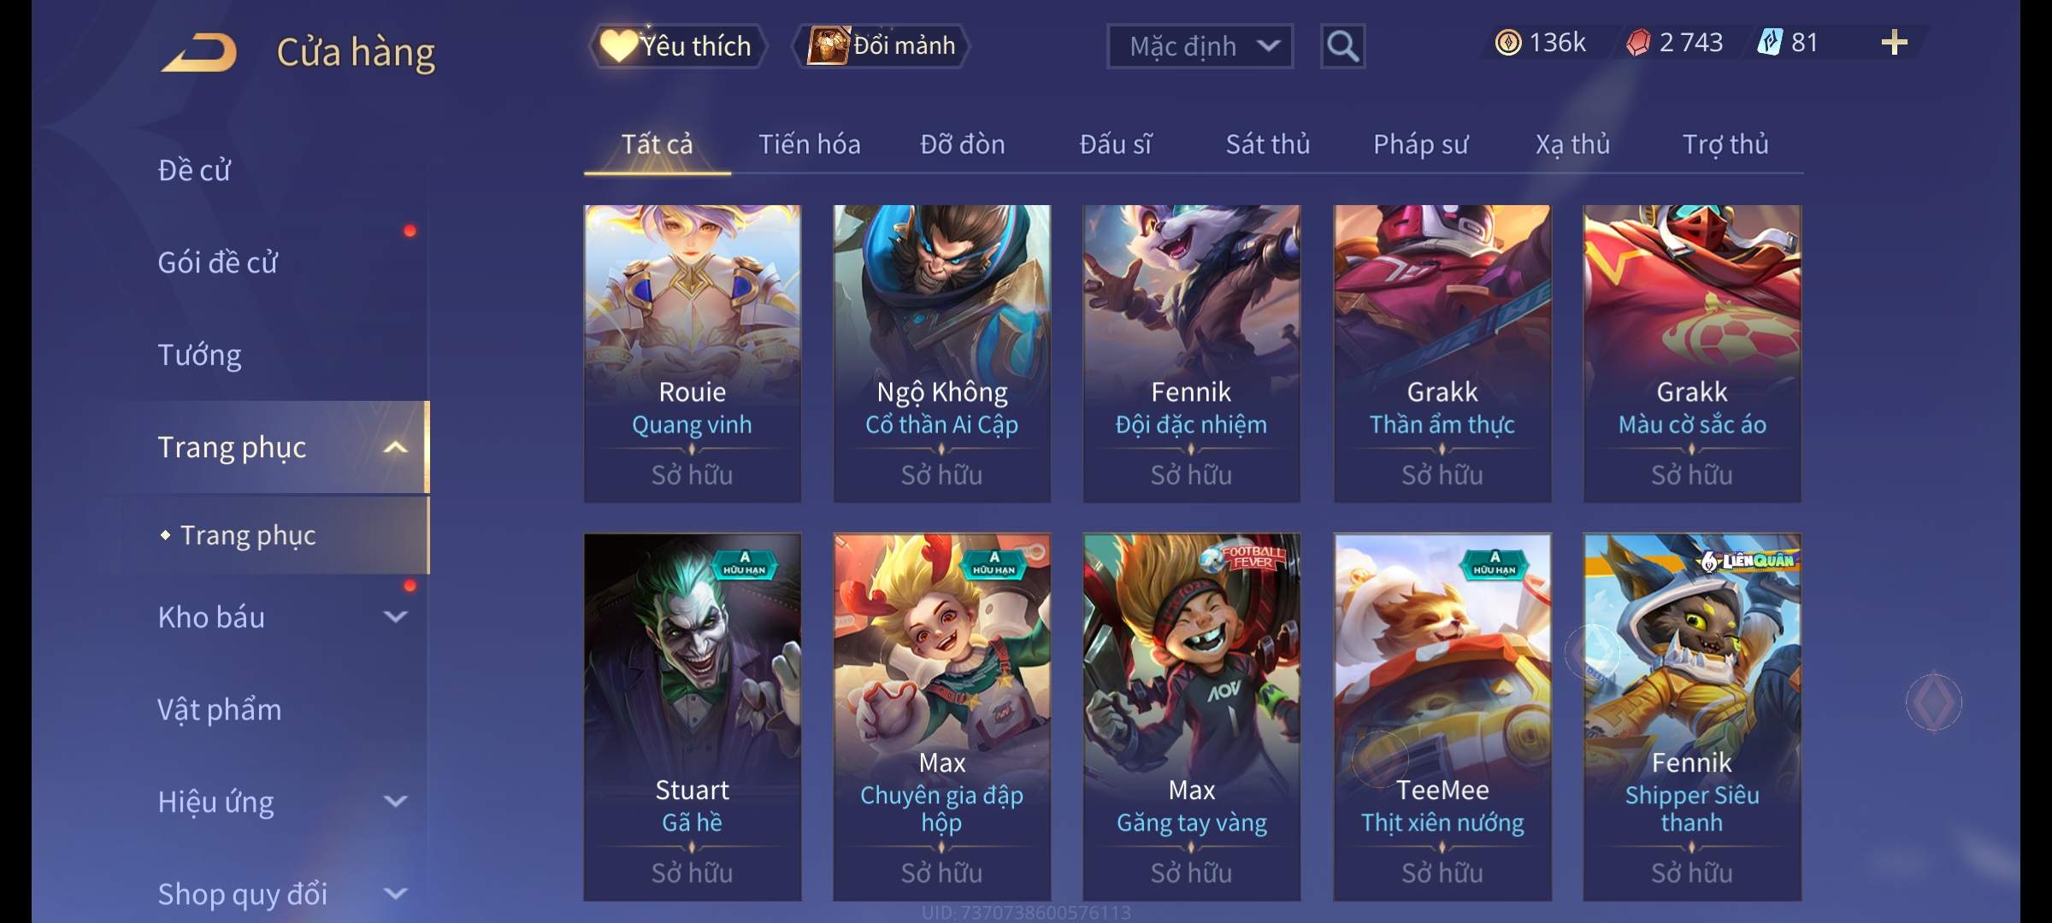Collapse the Trang phục sidebar section
This screenshot has width=2052, height=923.
395,447
